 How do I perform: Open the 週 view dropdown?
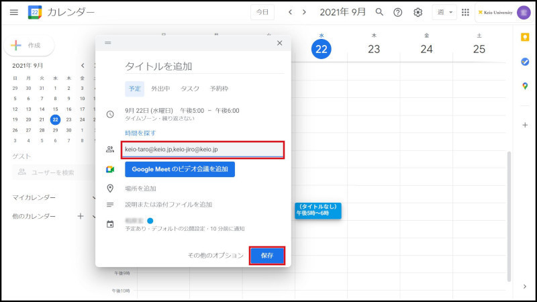(442, 12)
